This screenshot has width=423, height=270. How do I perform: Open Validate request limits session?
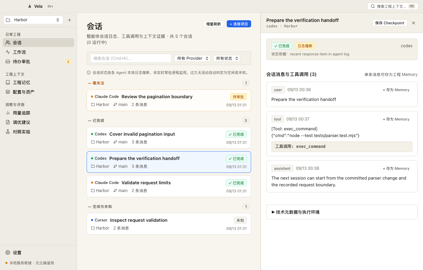pos(169,186)
